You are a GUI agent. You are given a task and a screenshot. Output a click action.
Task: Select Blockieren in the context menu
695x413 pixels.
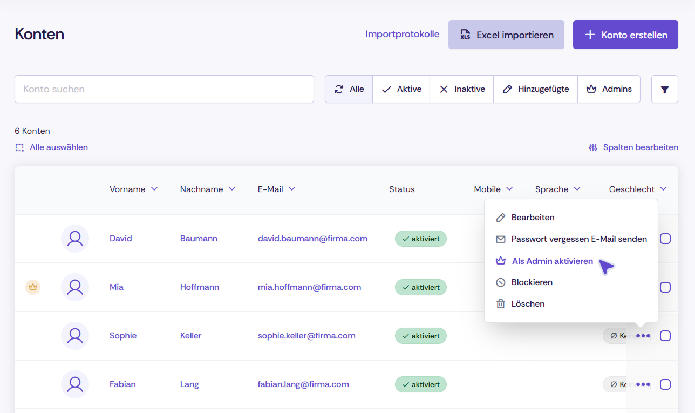tap(571, 282)
